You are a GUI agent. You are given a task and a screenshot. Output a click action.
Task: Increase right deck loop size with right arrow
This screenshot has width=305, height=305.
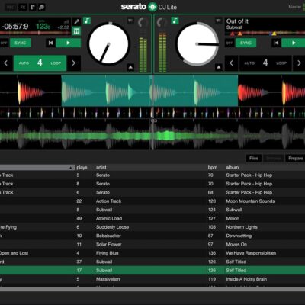click(299, 63)
